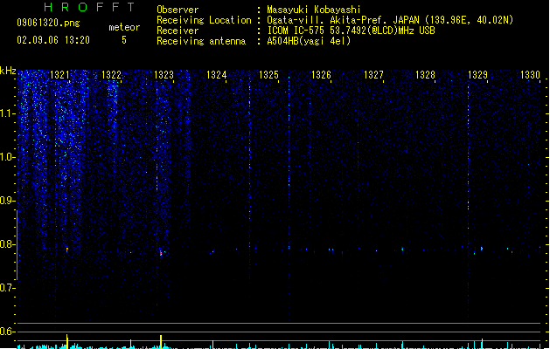Screen dimensions: 550x349
Task: Click the 1.1 kHz axis label
Action: tap(8, 113)
